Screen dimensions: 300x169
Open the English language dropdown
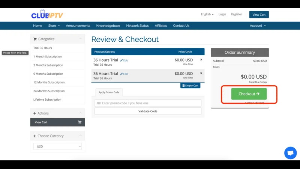tap(207, 14)
